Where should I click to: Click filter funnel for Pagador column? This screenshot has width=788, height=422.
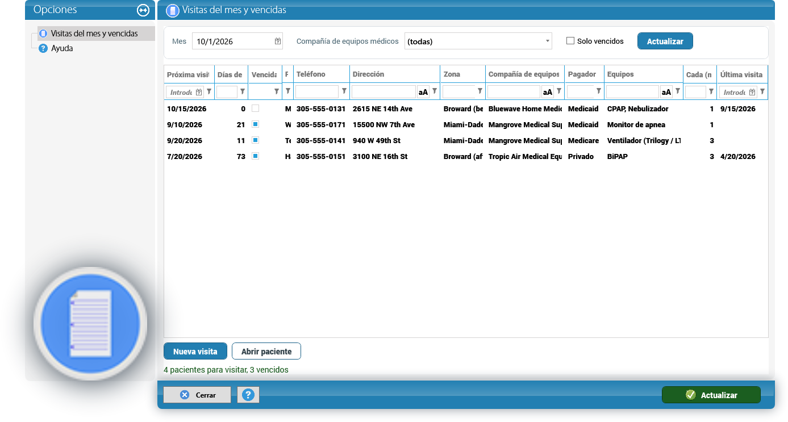pyautogui.click(x=598, y=91)
